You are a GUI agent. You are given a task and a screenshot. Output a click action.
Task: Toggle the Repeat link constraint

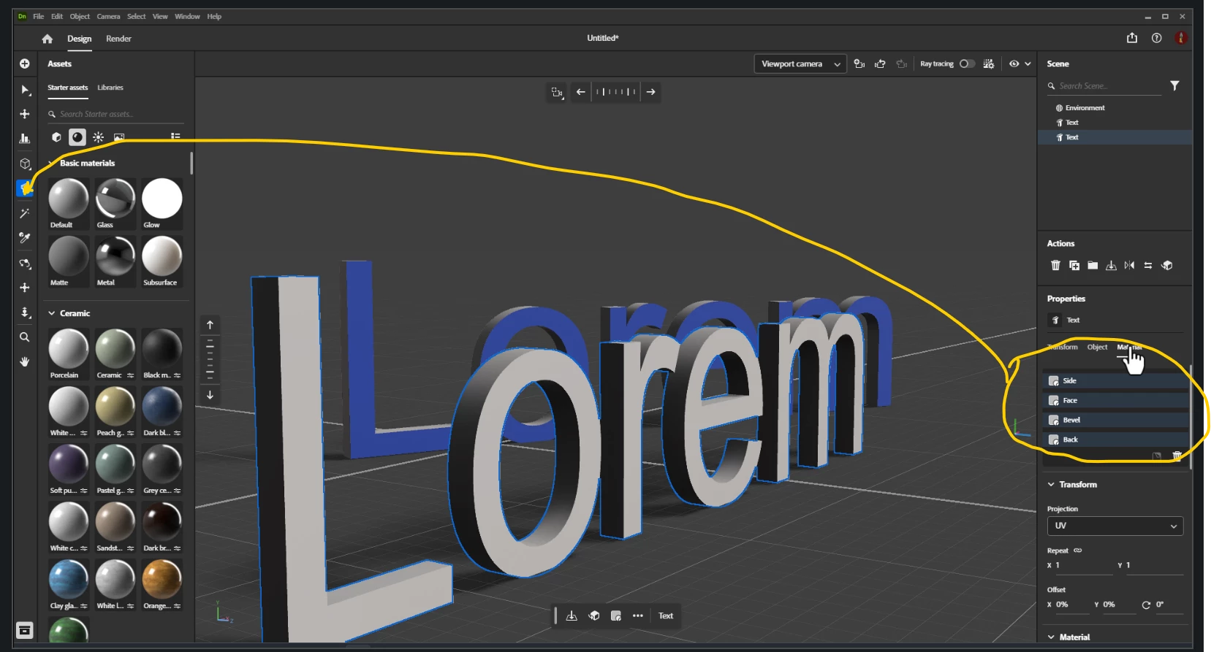(1077, 551)
